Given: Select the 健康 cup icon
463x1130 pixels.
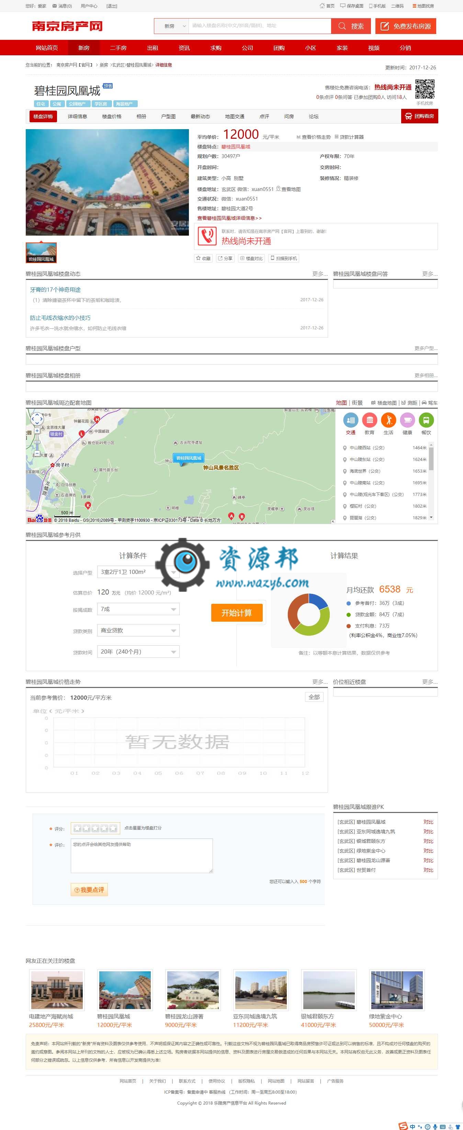Looking at the screenshot, I should pos(407,420).
